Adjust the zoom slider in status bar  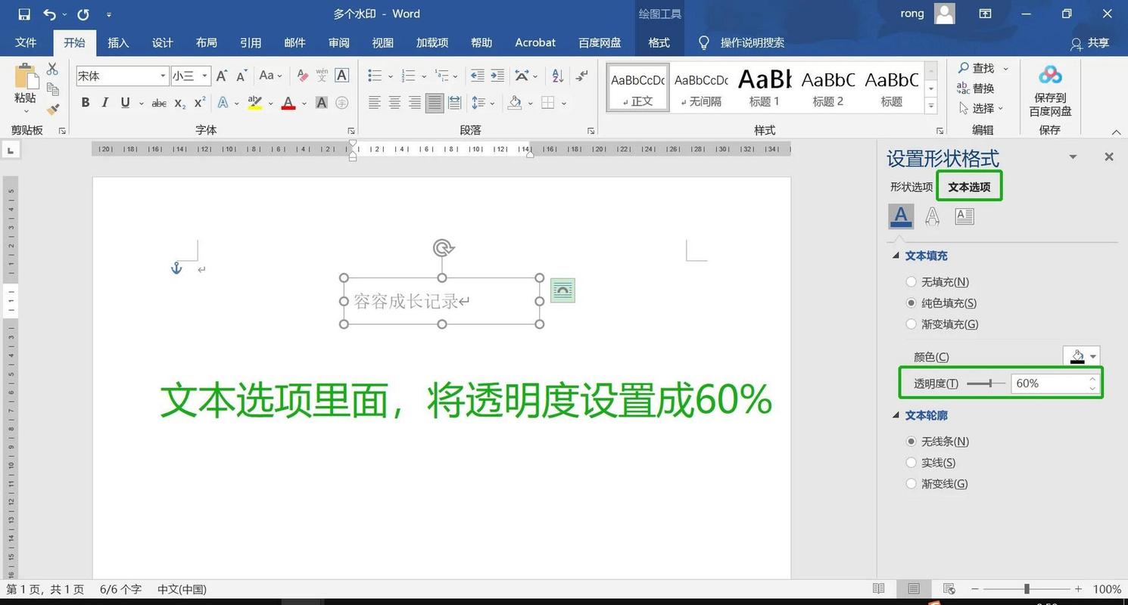[x=1027, y=589]
